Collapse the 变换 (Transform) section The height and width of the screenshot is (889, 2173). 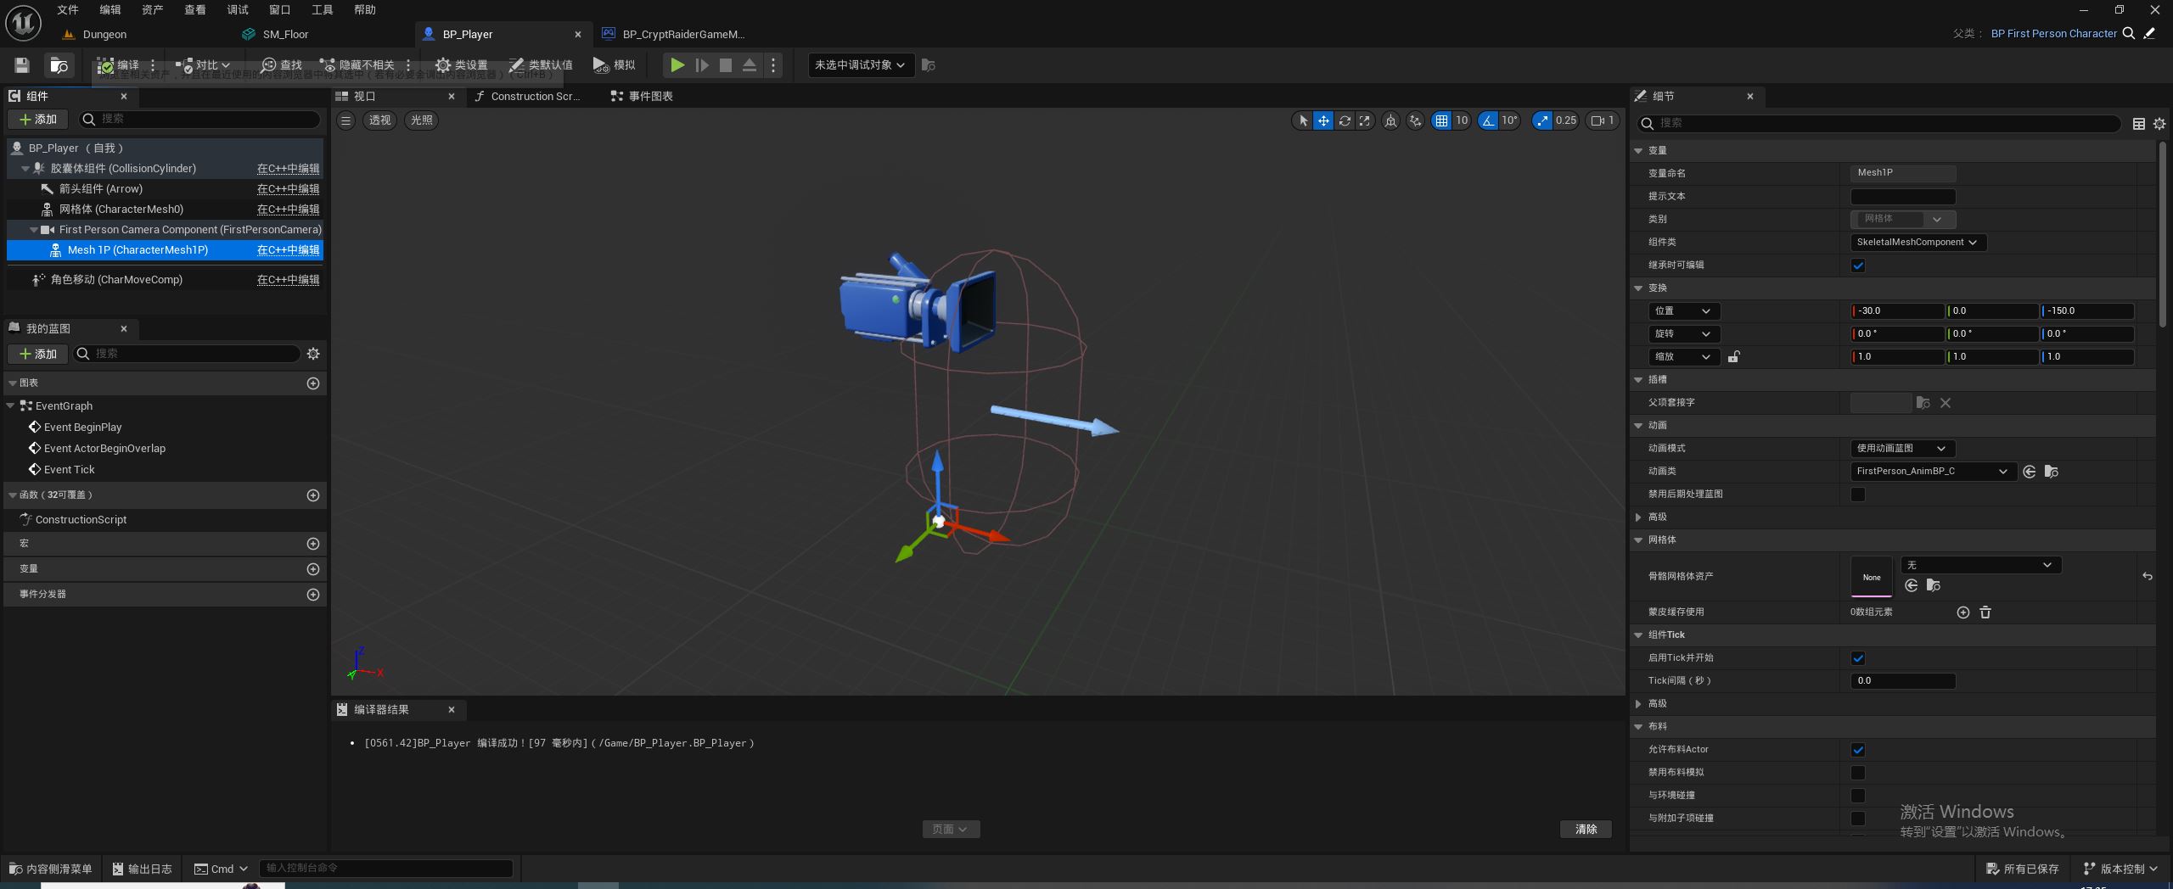[x=1638, y=288]
